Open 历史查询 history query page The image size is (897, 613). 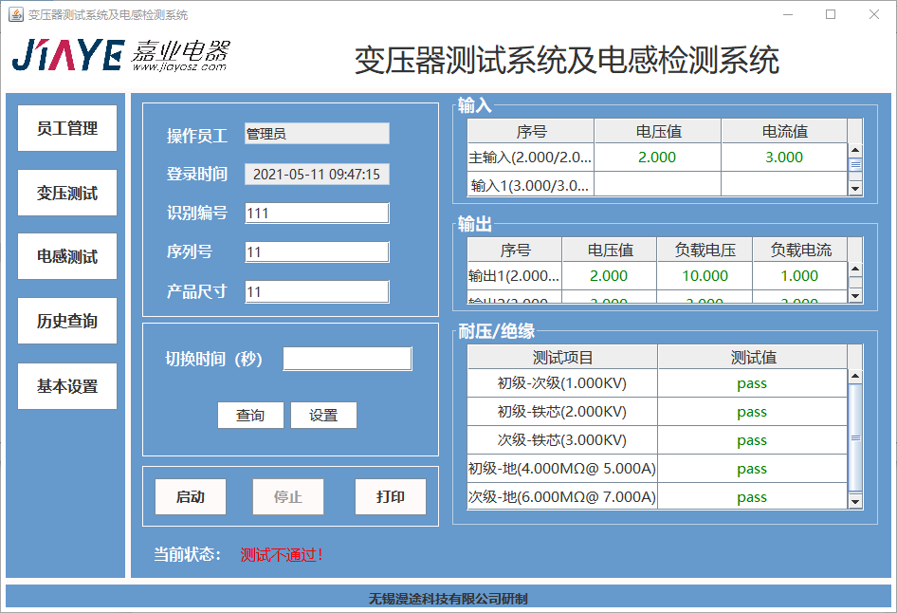click(x=67, y=322)
